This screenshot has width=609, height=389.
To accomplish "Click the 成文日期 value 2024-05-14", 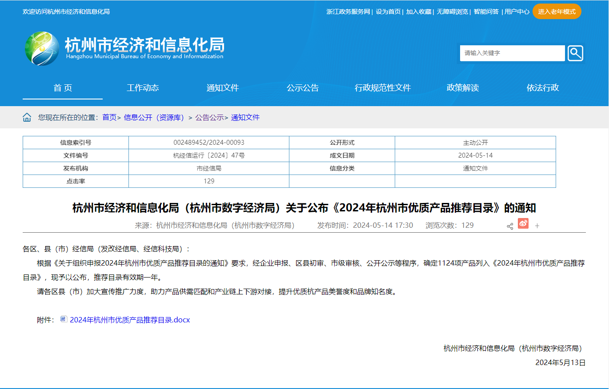I will click(475, 155).
